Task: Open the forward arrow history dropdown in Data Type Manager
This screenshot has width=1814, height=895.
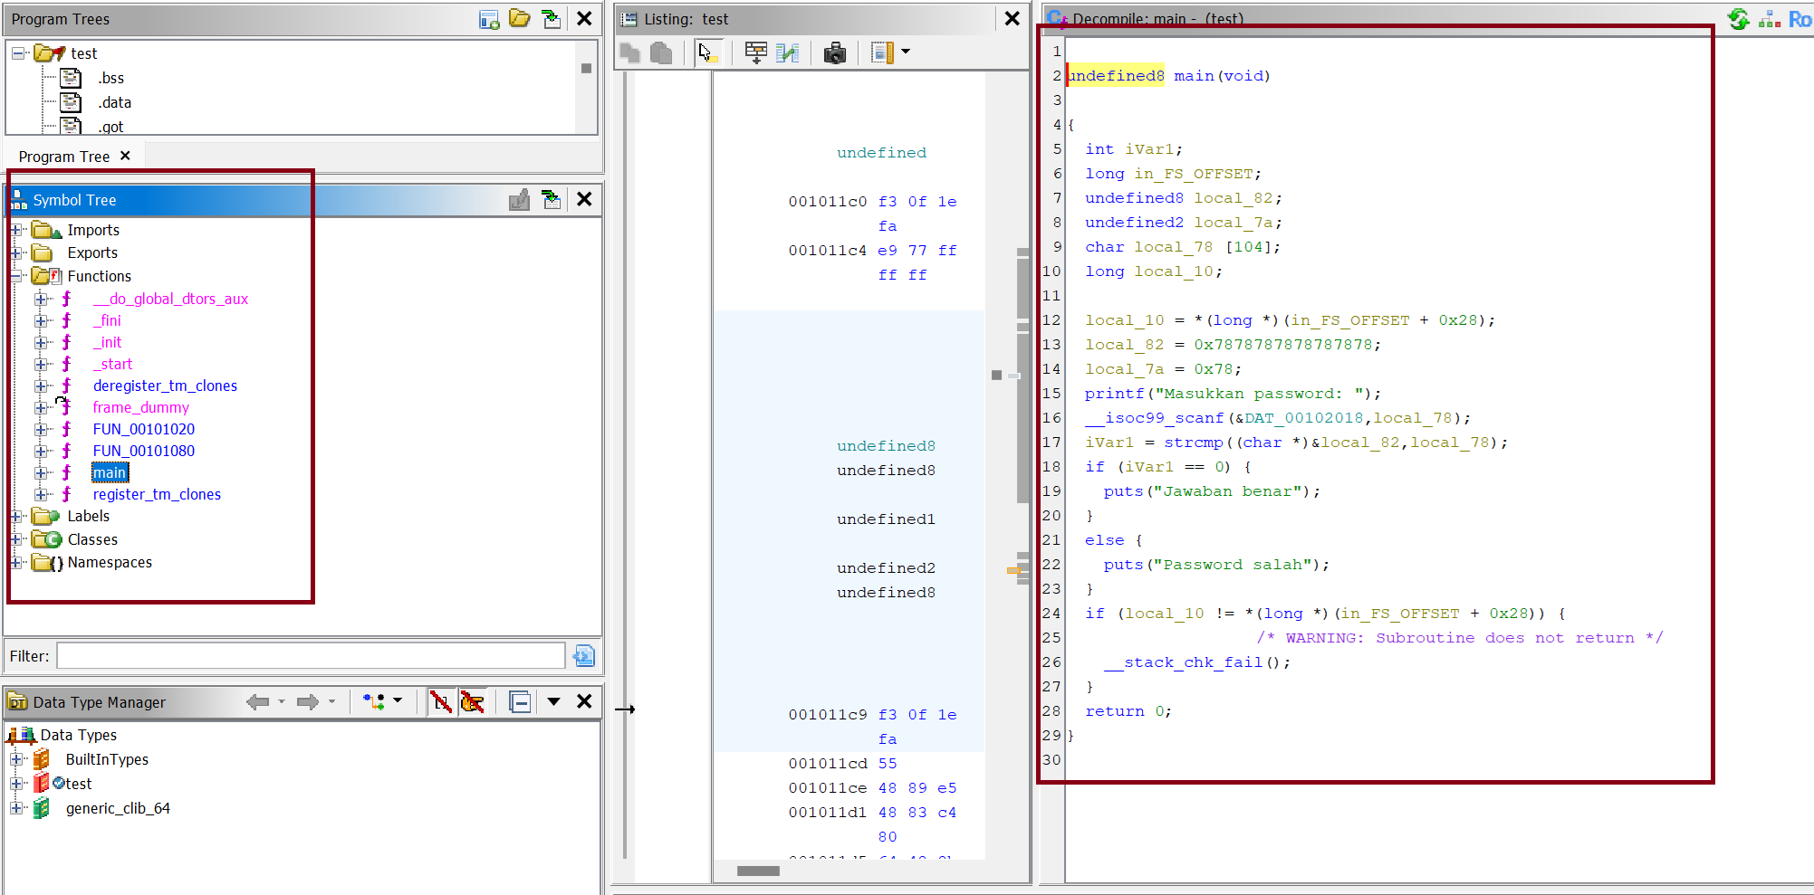Action: point(331,702)
